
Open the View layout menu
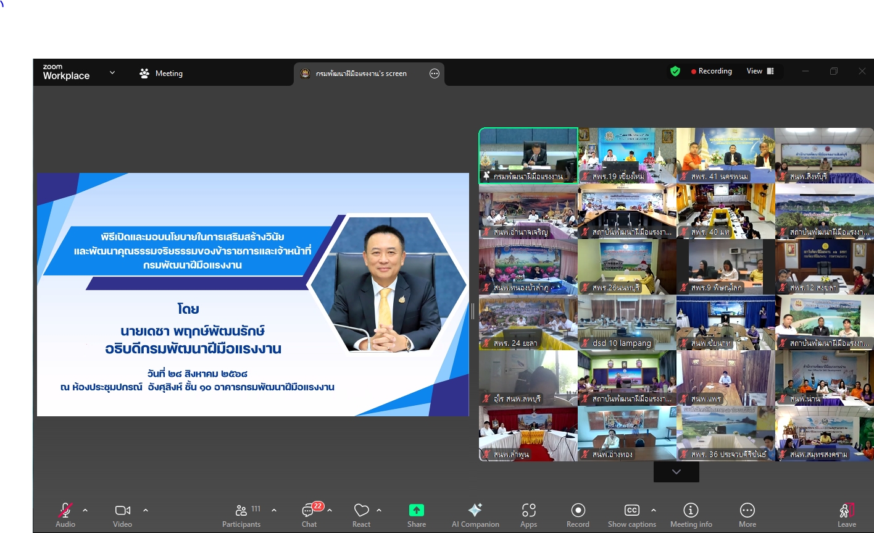(760, 71)
